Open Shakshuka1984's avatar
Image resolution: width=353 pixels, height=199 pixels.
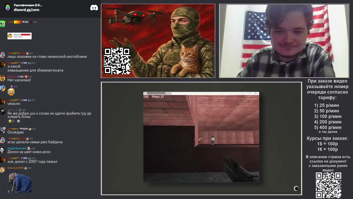tap(2, 170)
